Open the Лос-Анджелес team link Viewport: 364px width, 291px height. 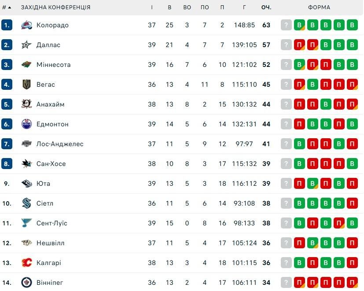pos(60,144)
